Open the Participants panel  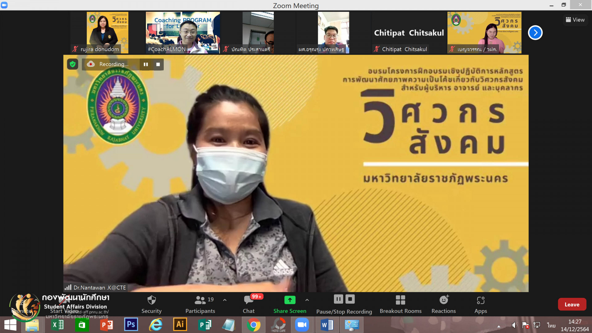click(x=200, y=304)
